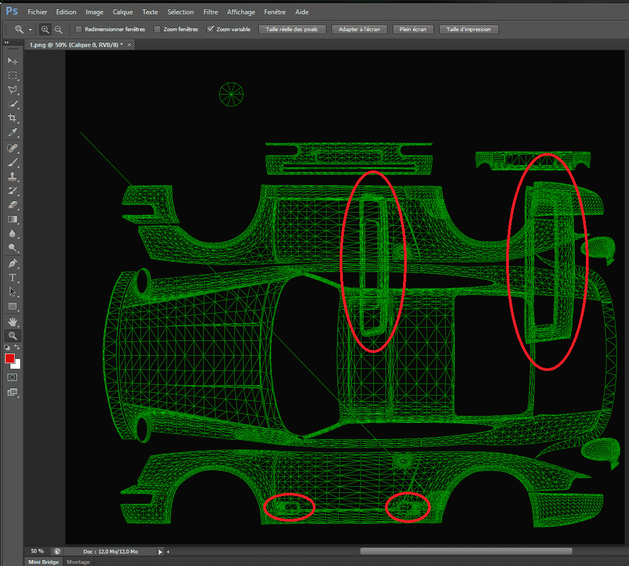Click the horizontal scrollbar thumb
The height and width of the screenshot is (566, 629).
pos(466,551)
